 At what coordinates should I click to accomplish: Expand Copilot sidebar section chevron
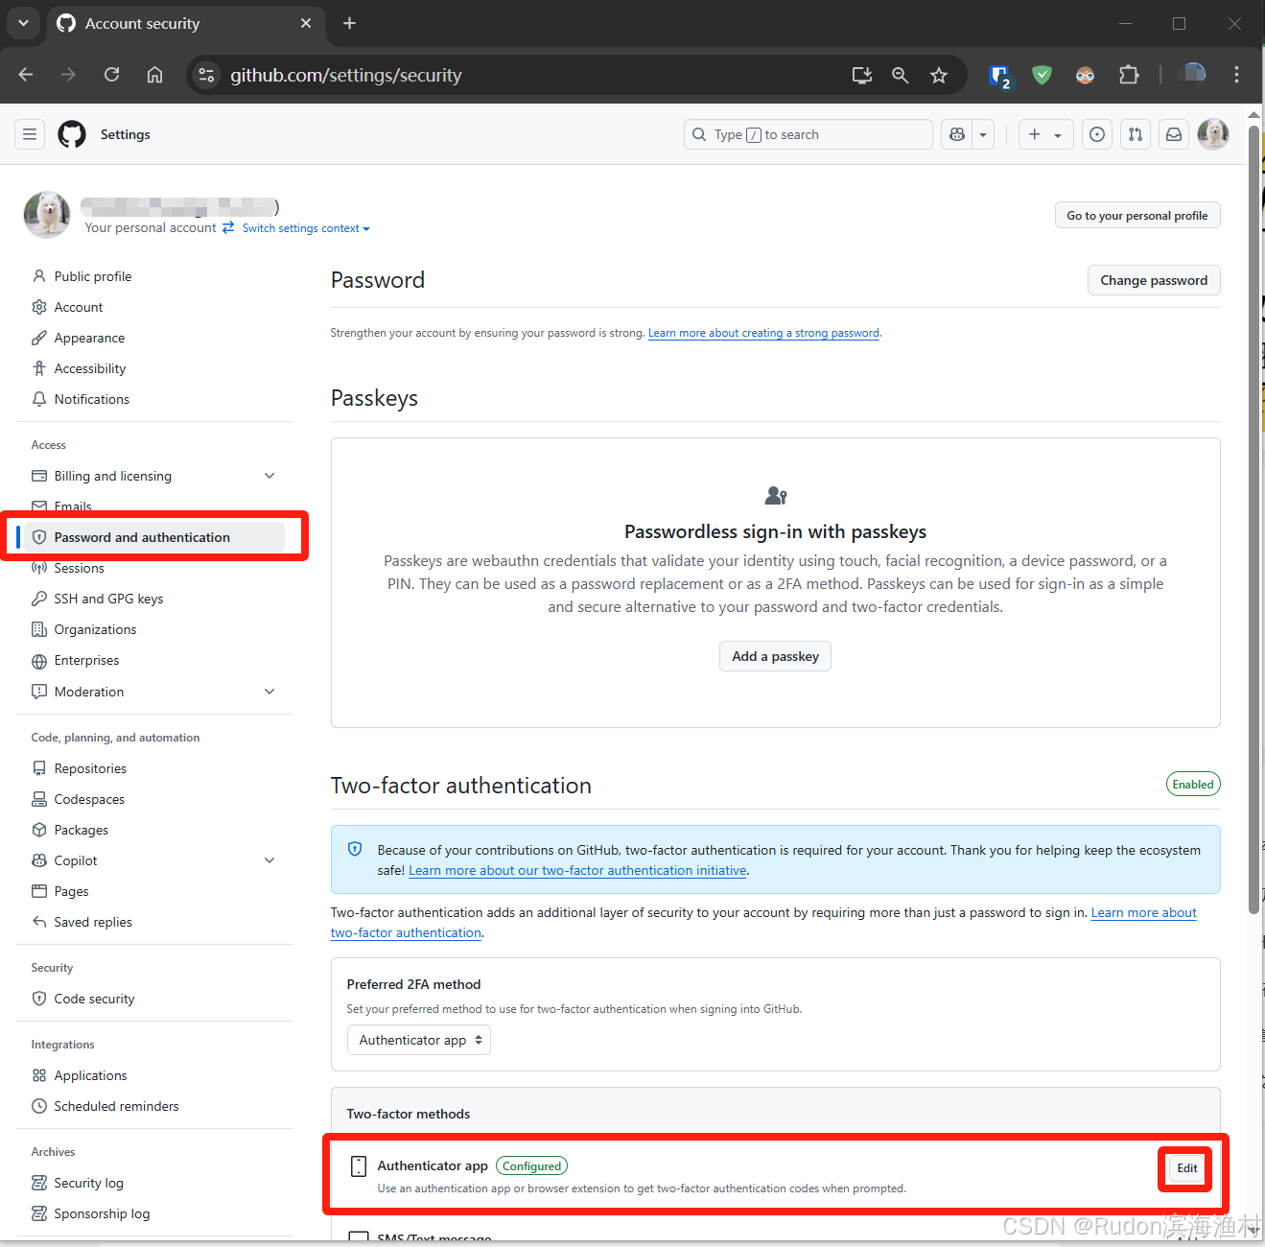pos(269,860)
